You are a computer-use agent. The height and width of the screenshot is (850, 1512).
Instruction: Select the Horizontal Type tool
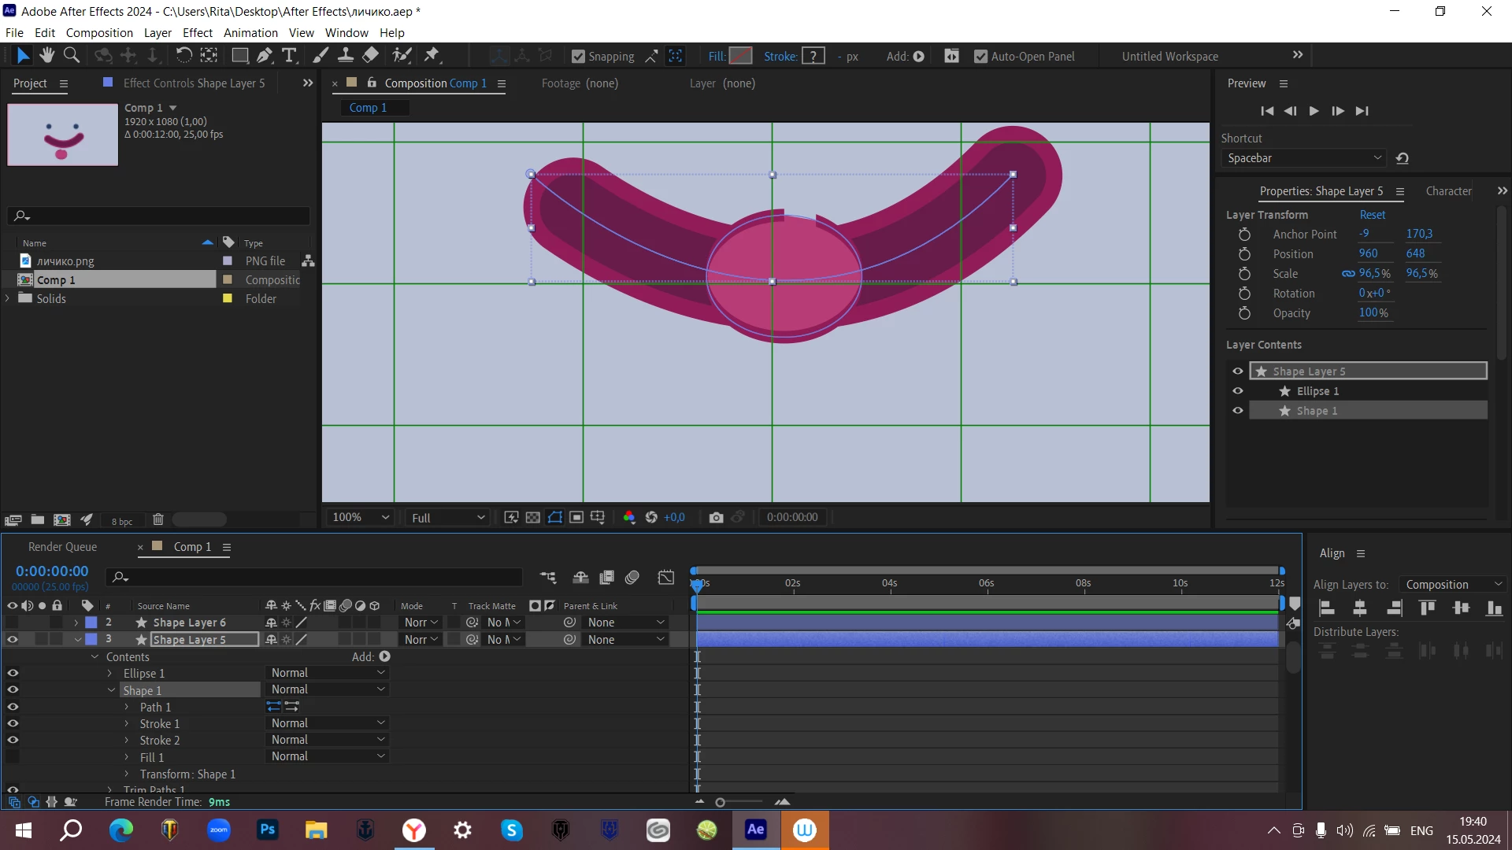click(289, 56)
